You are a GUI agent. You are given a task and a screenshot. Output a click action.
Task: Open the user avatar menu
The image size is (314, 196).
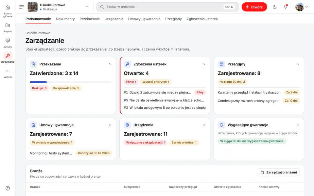301,7
